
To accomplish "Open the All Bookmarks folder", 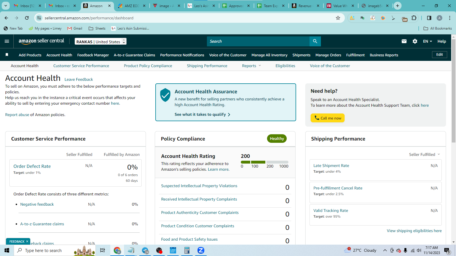I will pos(437,28).
